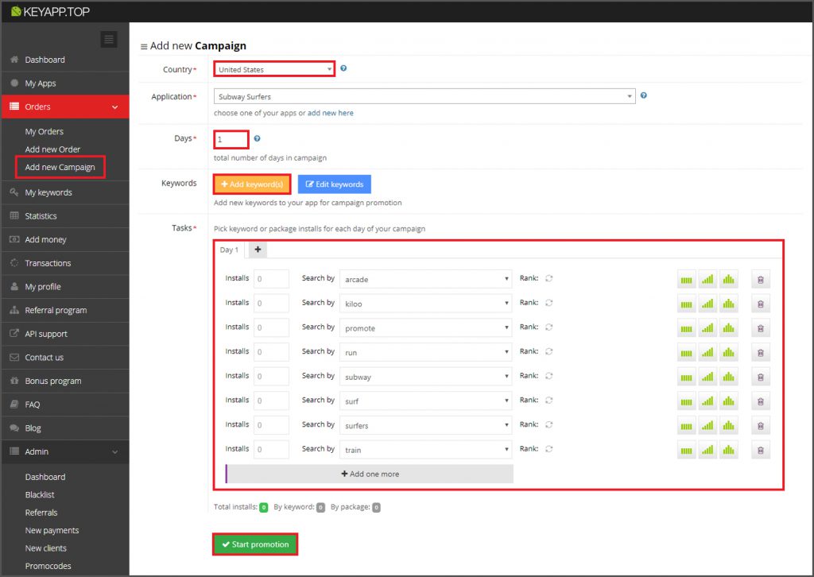Refresh rank for the run keyword

549,352
